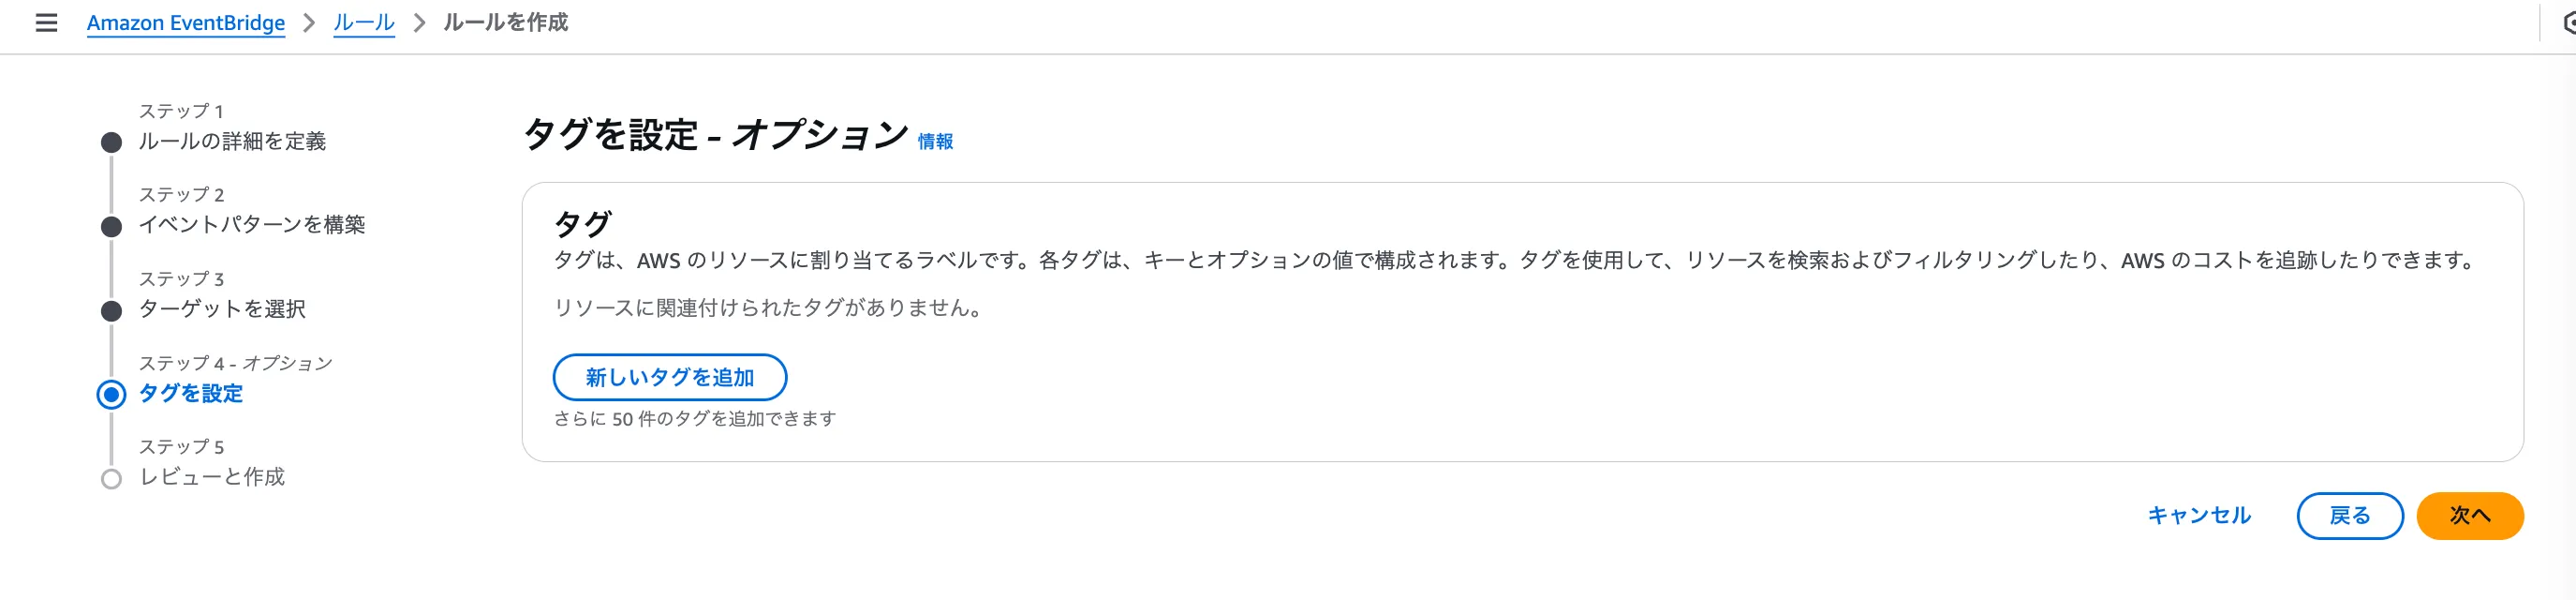This screenshot has height=600, width=2576.
Task: Go to Amazon EventBridge breadcrumb
Action: [186, 23]
